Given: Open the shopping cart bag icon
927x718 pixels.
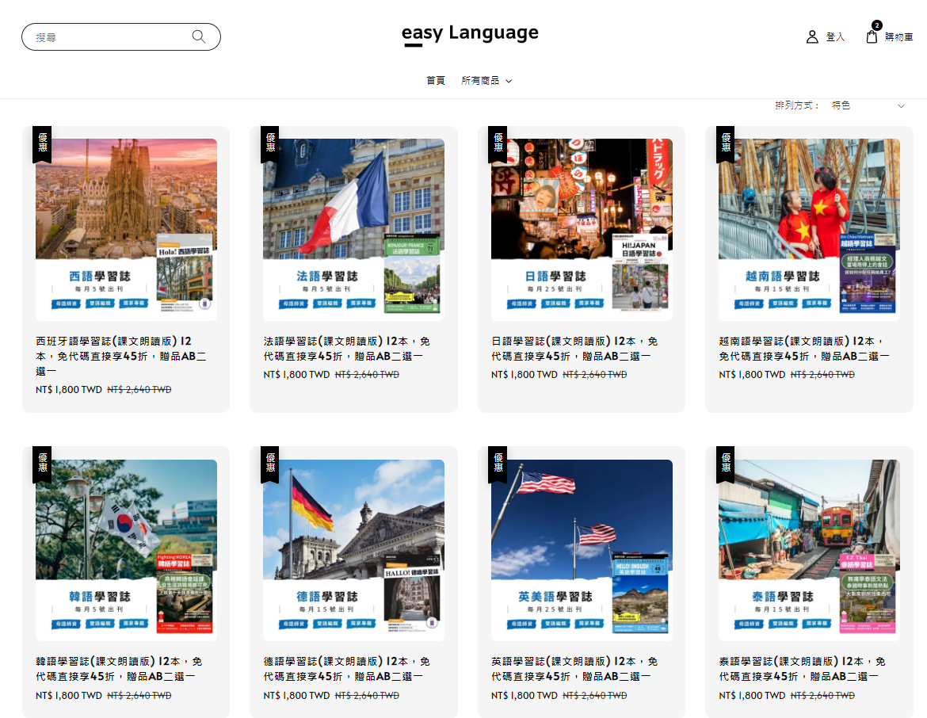Looking at the screenshot, I should click(x=872, y=36).
